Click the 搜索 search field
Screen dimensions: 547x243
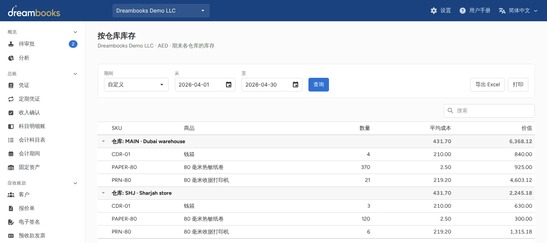coord(489,111)
